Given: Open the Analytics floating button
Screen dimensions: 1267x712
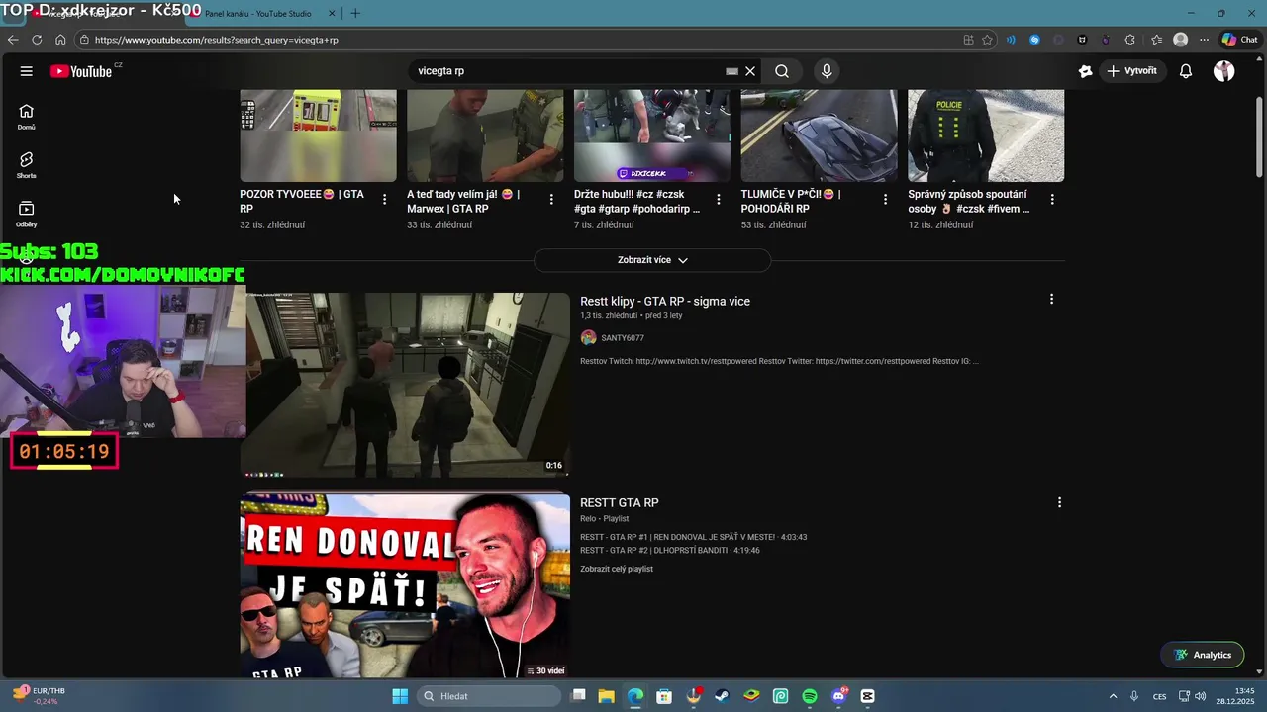Looking at the screenshot, I should pos(1203,655).
